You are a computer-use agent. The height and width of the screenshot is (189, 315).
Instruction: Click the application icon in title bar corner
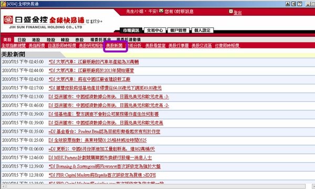click(3, 4)
